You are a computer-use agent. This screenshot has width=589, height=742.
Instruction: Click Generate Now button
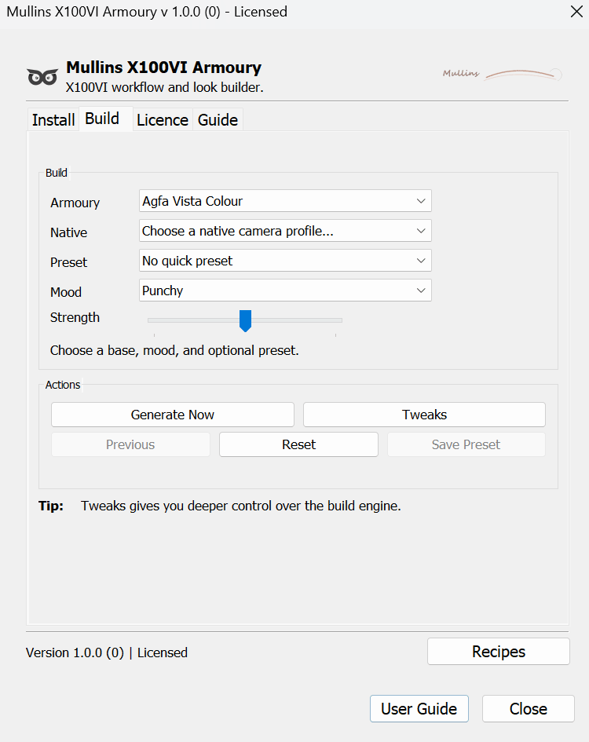click(x=172, y=415)
